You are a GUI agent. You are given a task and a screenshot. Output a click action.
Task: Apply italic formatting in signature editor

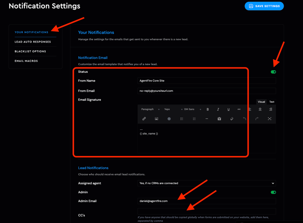[218, 109]
